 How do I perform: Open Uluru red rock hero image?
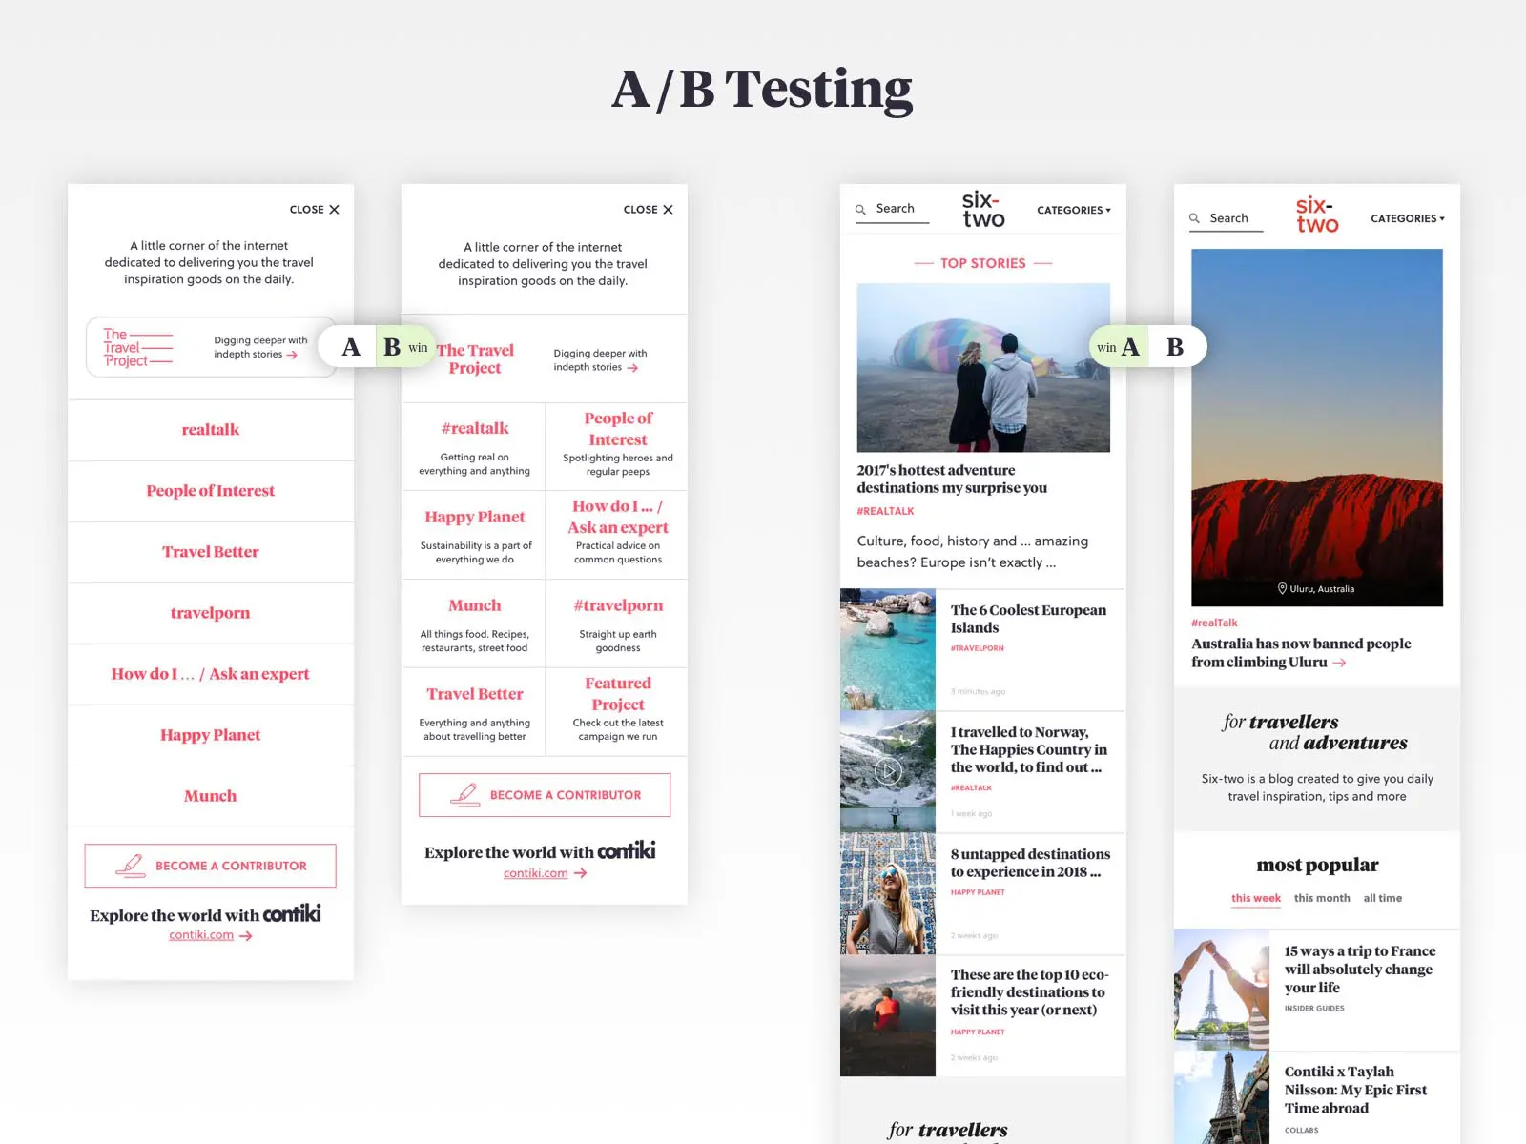pos(1317,427)
